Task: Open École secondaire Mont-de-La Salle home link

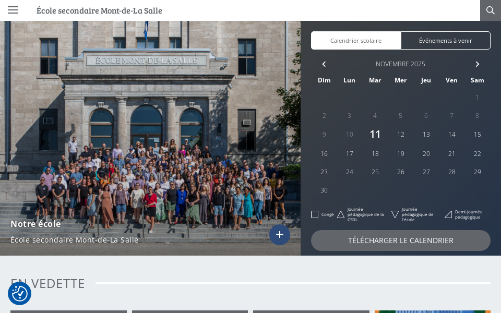Action: pyautogui.click(x=99, y=10)
